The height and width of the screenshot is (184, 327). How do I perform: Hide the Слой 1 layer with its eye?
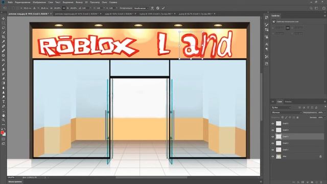[272, 150]
